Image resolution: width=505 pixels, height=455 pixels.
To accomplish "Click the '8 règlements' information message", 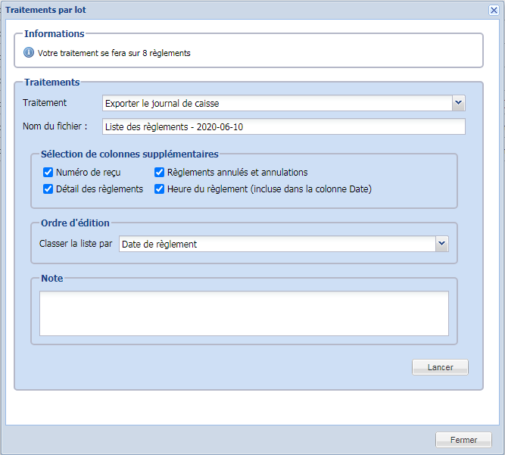I will [x=114, y=54].
